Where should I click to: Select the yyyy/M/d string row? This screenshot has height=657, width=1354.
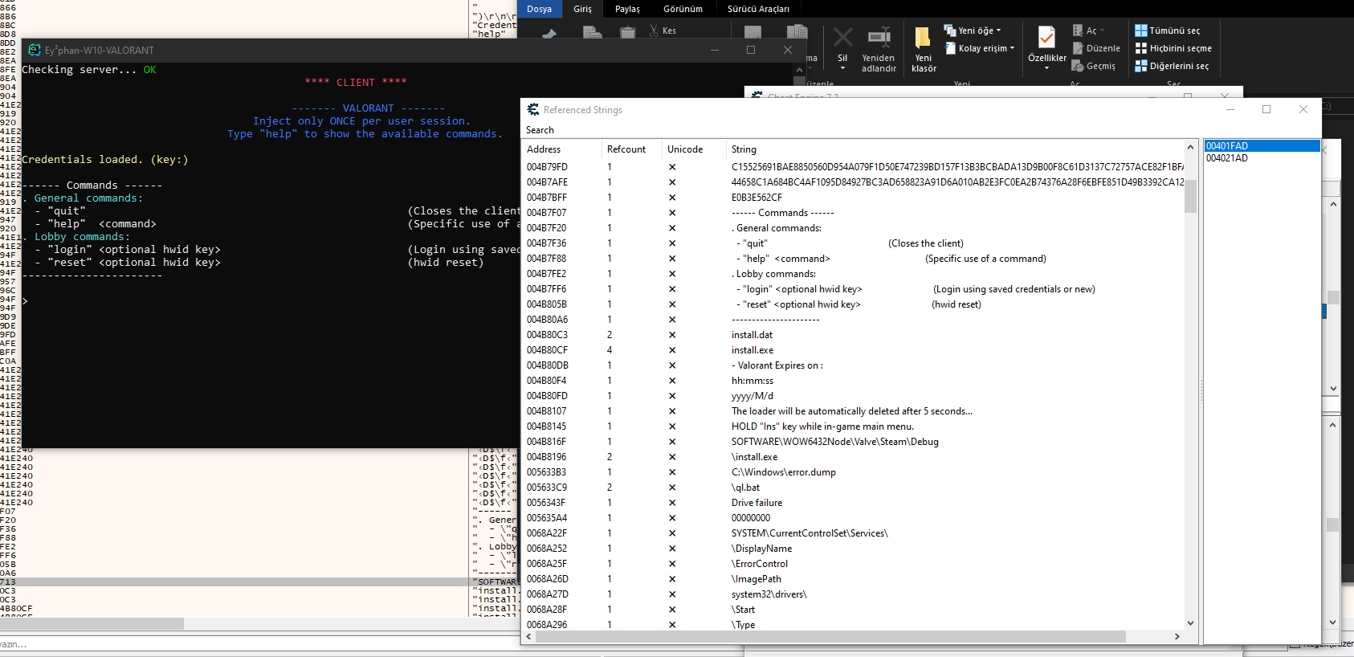pyautogui.click(x=854, y=396)
